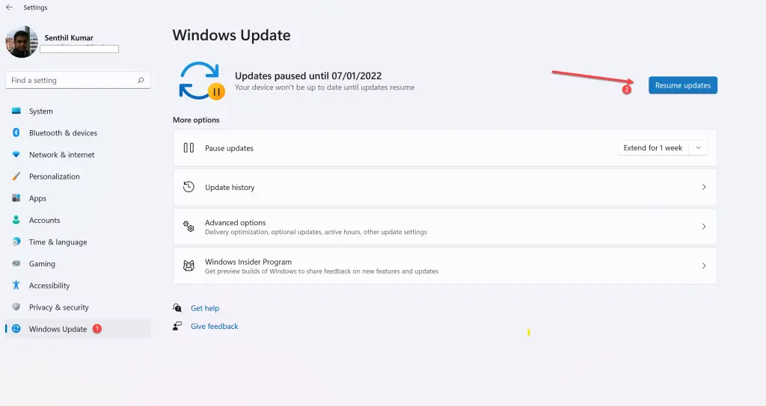Screen dimensions: 766x406
Task: Open Windows Insider Program
Action: (x=444, y=265)
